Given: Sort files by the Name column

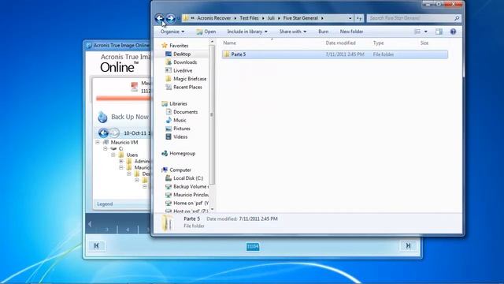Looking at the screenshot, I should point(229,43).
